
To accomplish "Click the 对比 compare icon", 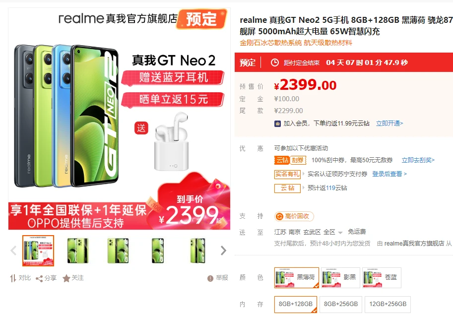I will (x=13, y=278).
